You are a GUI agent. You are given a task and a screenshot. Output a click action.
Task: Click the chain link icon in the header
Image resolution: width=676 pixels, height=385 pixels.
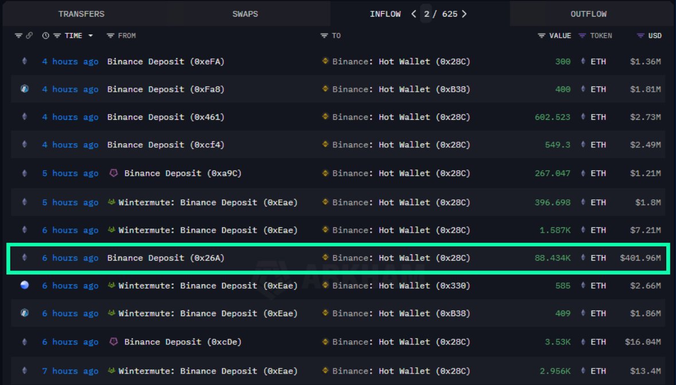tap(29, 36)
